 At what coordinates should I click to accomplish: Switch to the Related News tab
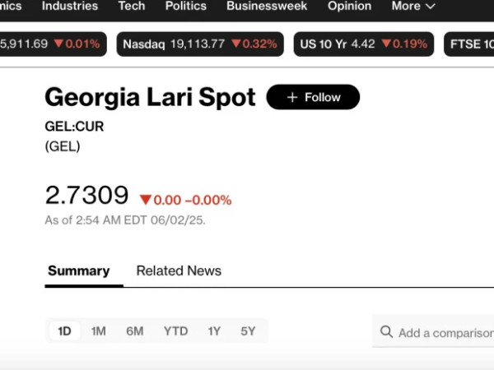(x=179, y=271)
